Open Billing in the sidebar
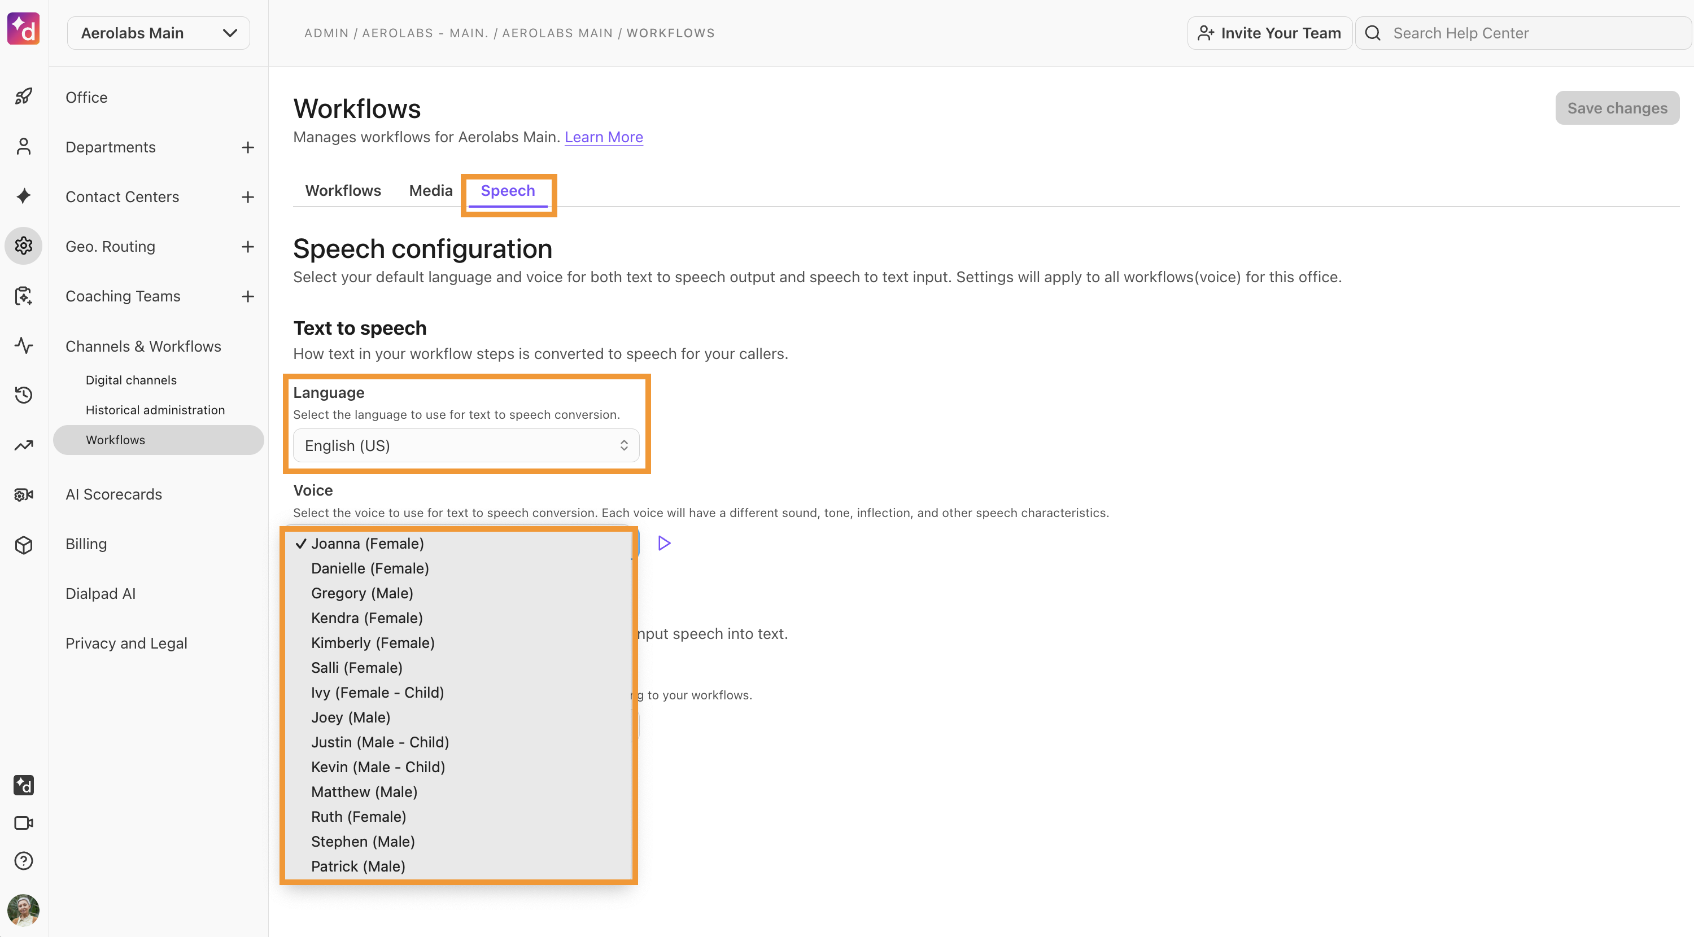 click(x=85, y=544)
